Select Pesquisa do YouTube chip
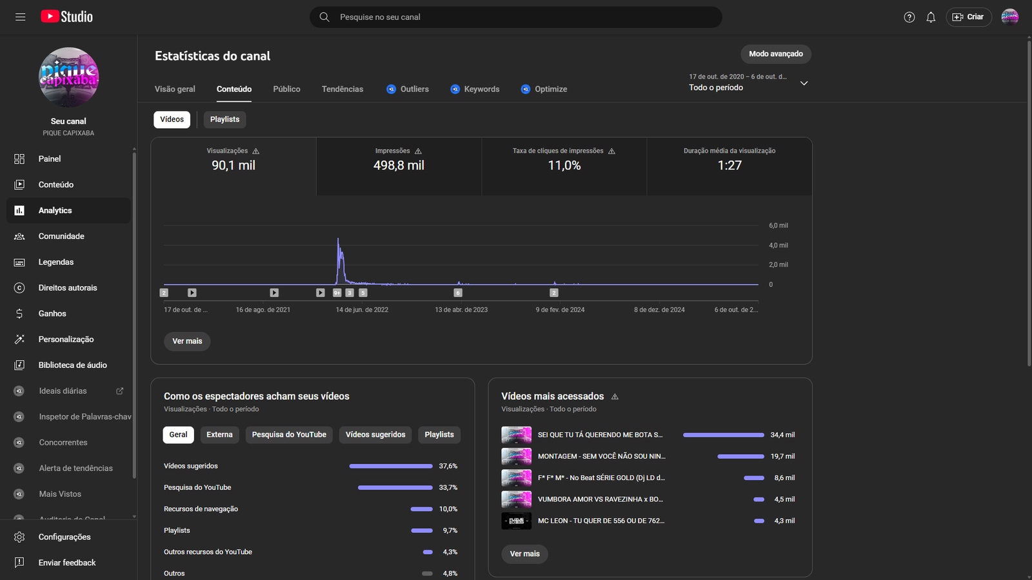1032x580 pixels. pyautogui.click(x=289, y=435)
